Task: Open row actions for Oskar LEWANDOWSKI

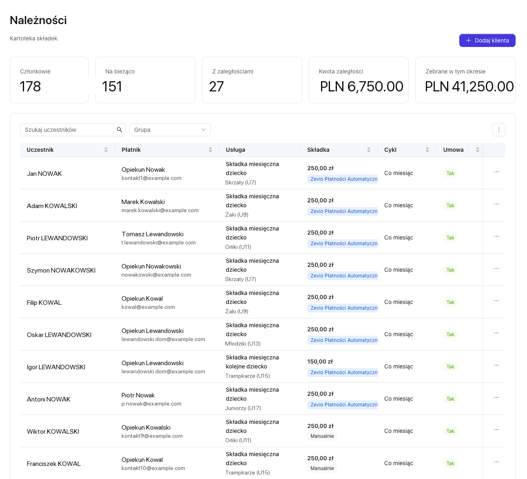Action: tap(496, 333)
